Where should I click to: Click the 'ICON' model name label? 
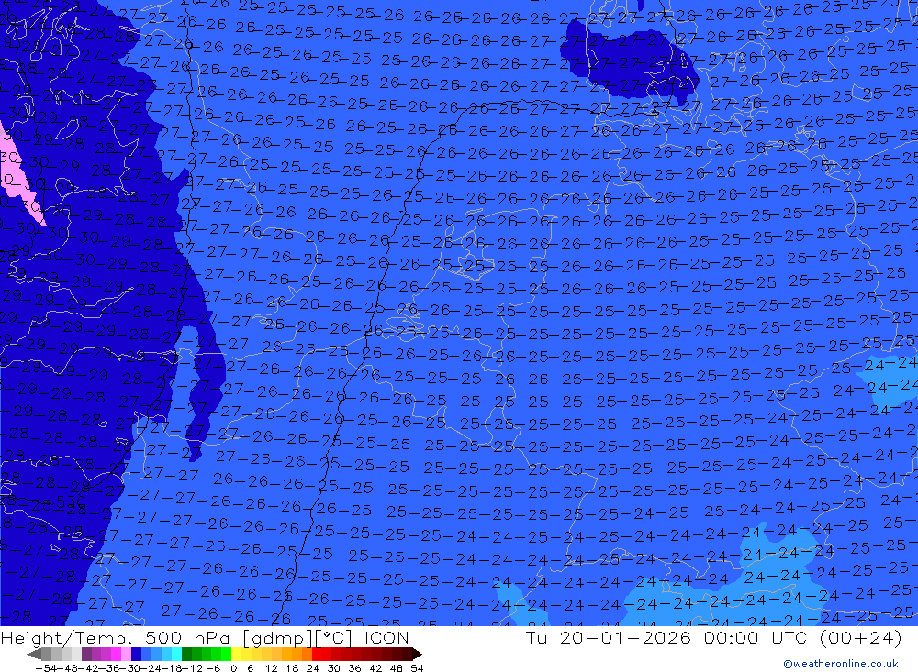tap(386, 637)
